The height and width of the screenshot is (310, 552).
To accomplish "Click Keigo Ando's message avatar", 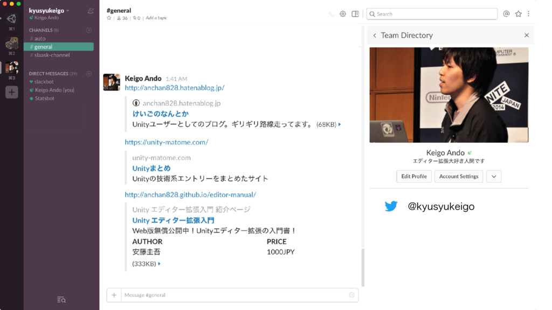I will (112, 82).
